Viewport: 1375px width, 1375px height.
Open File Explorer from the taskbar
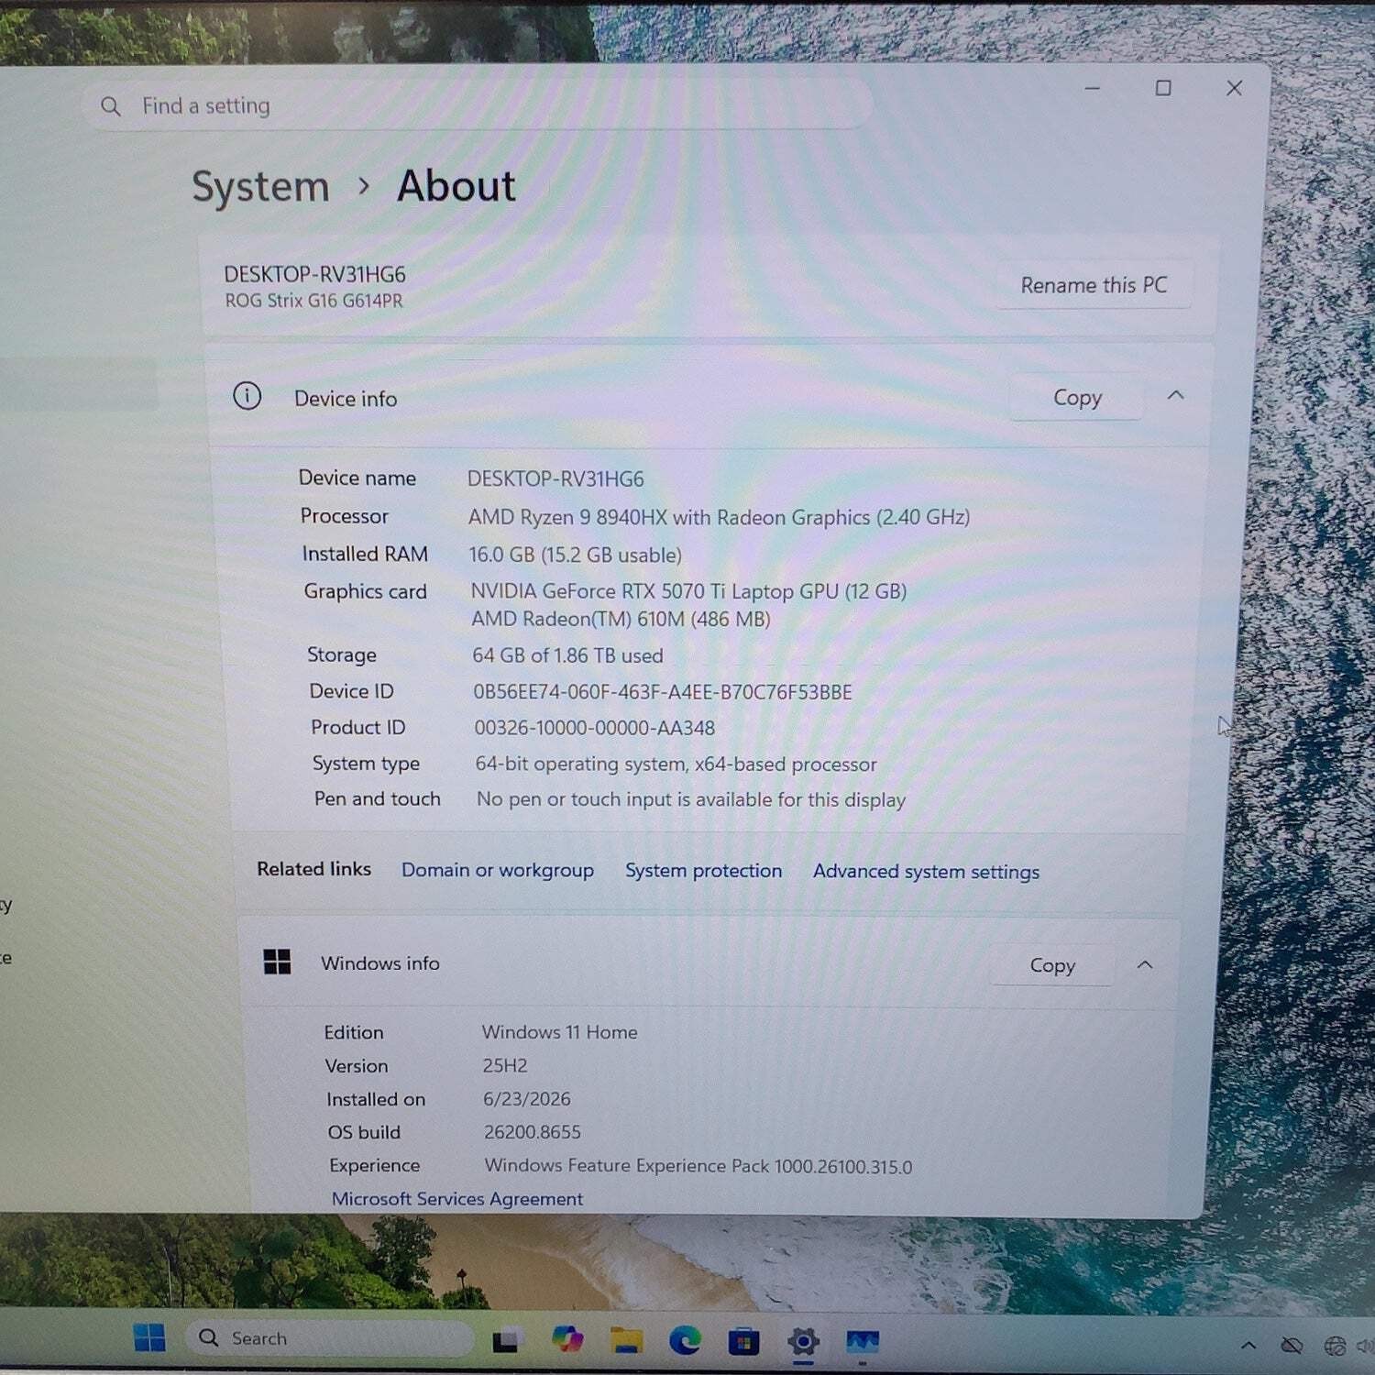627,1340
